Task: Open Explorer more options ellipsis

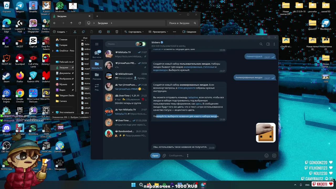Action: [x=174, y=32]
